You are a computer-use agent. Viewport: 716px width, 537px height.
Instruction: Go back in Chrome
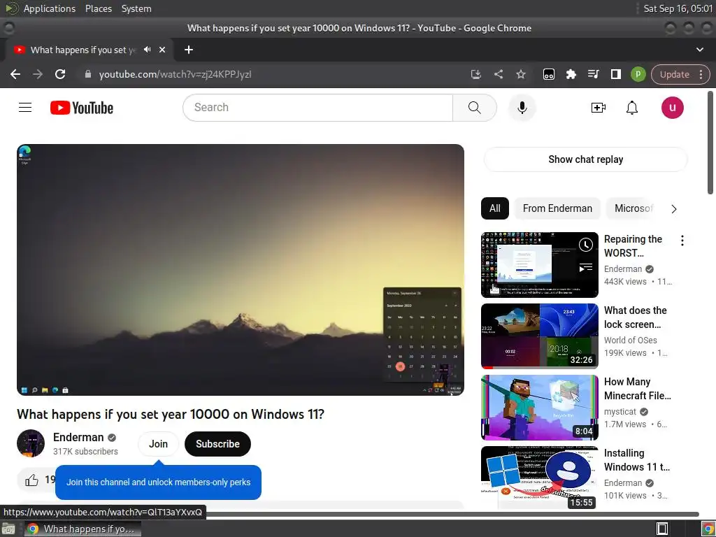pyautogui.click(x=15, y=74)
